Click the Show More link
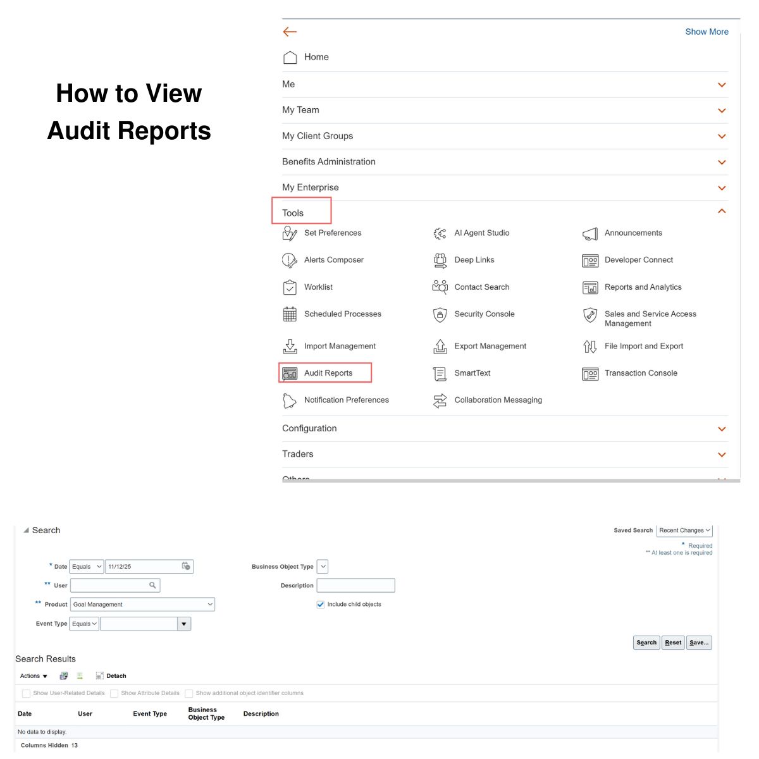This screenshot has height=759, width=759. pos(707,32)
